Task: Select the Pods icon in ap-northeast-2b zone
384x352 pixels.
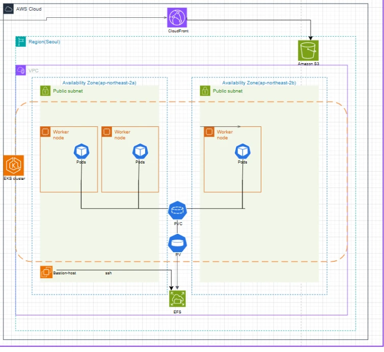Action: (x=242, y=151)
